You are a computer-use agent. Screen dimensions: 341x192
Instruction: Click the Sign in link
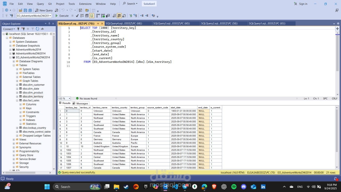coord(301,4)
